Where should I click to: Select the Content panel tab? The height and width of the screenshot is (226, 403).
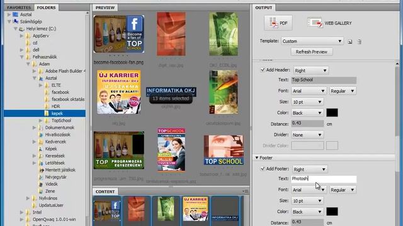click(105, 191)
